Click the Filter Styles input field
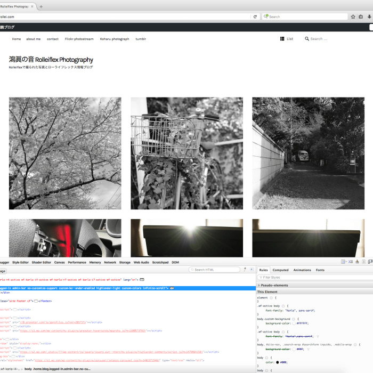This screenshot has width=373, height=373. [314, 278]
